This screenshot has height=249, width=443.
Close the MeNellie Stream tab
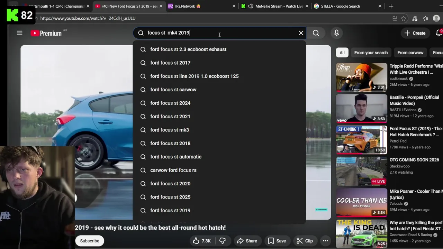pyautogui.click(x=307, y=6)
